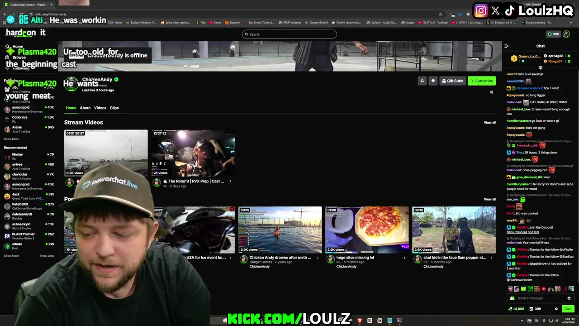579x326 pixels.
Task: Expand Show More under Recommended
Action: (11, 256)
